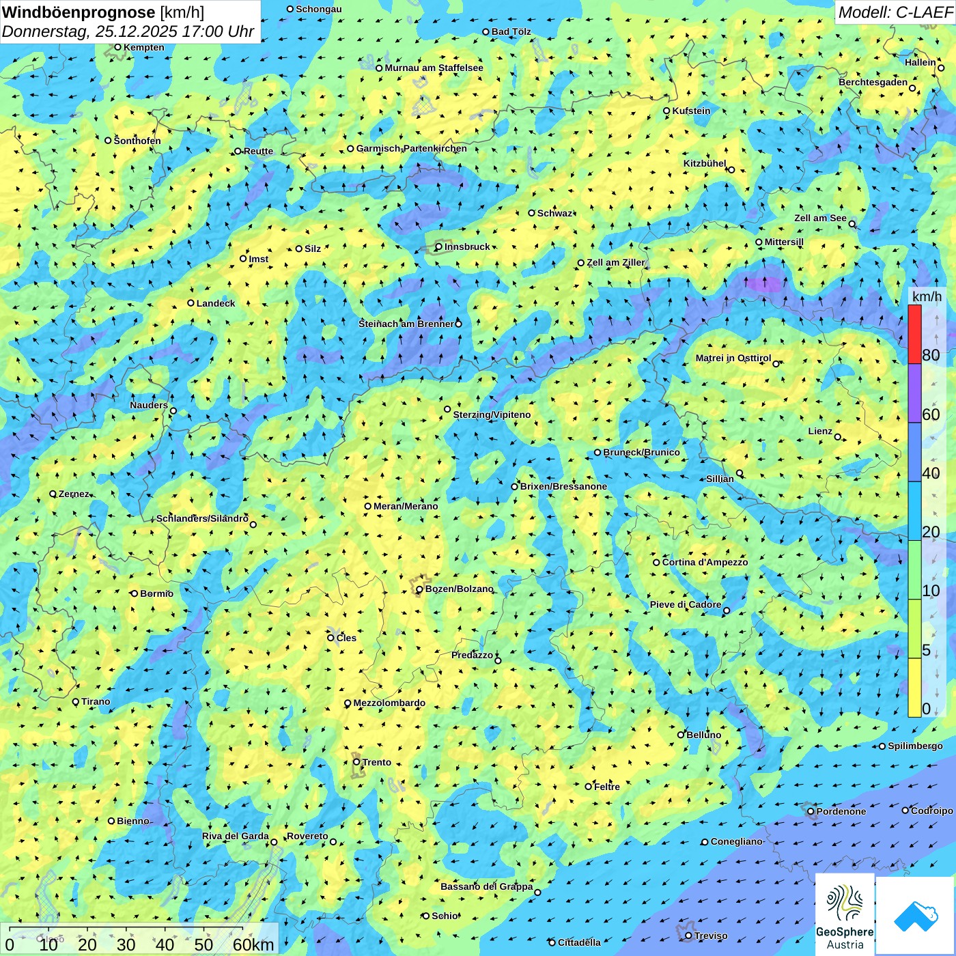The width and height of the screenshot is (956, 956).
Task: Click the Zell am See label
Action: point(820,218)
